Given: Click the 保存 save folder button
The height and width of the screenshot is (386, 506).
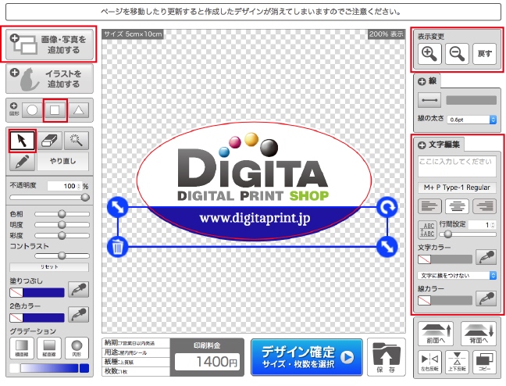Looking at the screenshot, I should pyautogui.click(x=387, y=357).
